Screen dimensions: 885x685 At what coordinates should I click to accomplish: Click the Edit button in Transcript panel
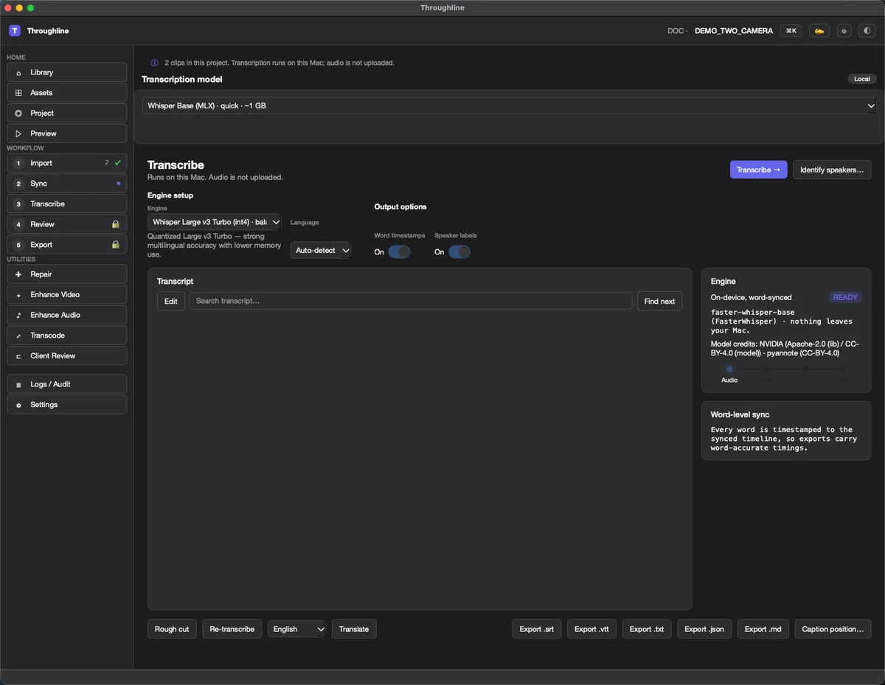tap(171, 301)
